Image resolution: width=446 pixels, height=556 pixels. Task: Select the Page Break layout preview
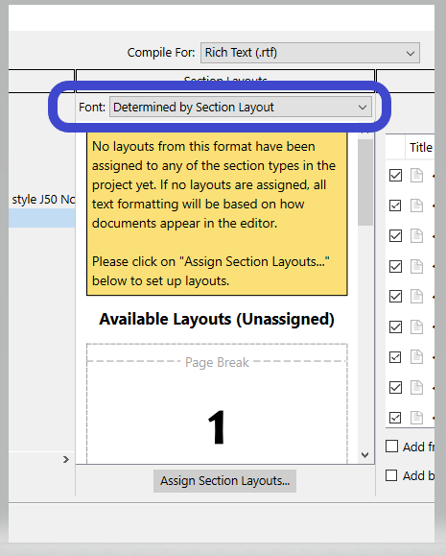tap(217, 403)
